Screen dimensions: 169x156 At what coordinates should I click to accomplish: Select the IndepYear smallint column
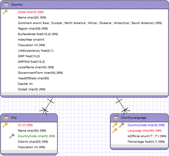(x=31, y=40)
